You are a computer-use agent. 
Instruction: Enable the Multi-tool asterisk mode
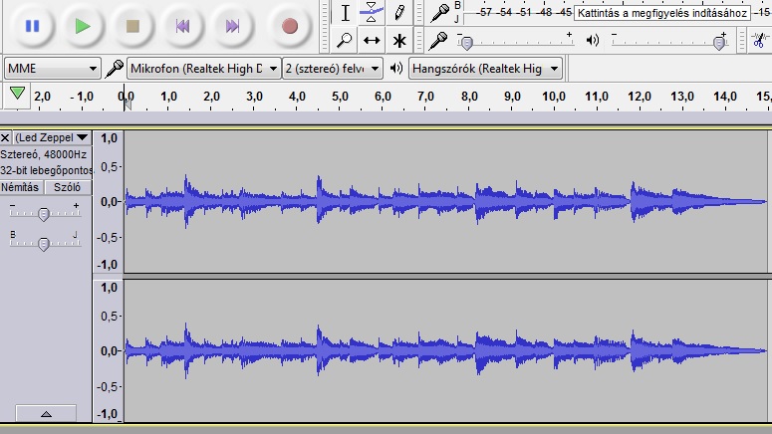pyautogui.click(x=398, y=41)
